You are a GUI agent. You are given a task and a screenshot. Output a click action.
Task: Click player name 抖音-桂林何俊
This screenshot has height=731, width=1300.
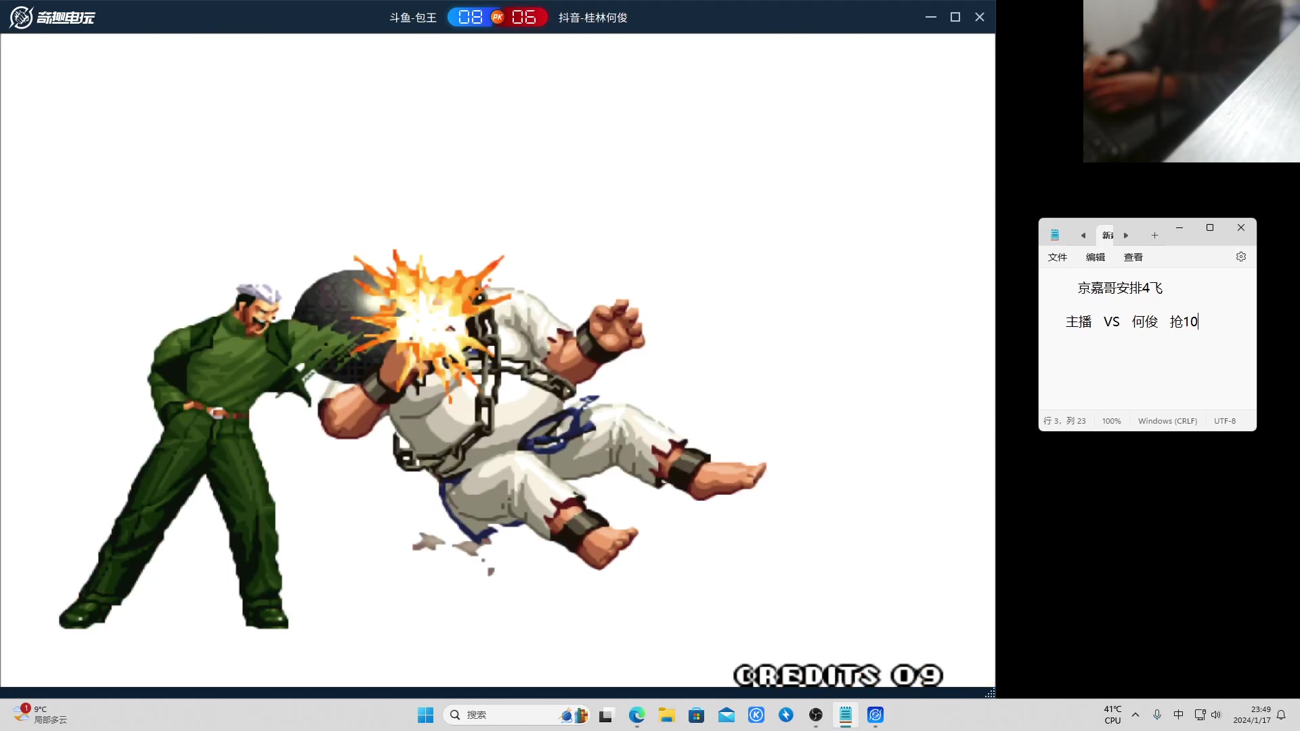pos(593,18)
